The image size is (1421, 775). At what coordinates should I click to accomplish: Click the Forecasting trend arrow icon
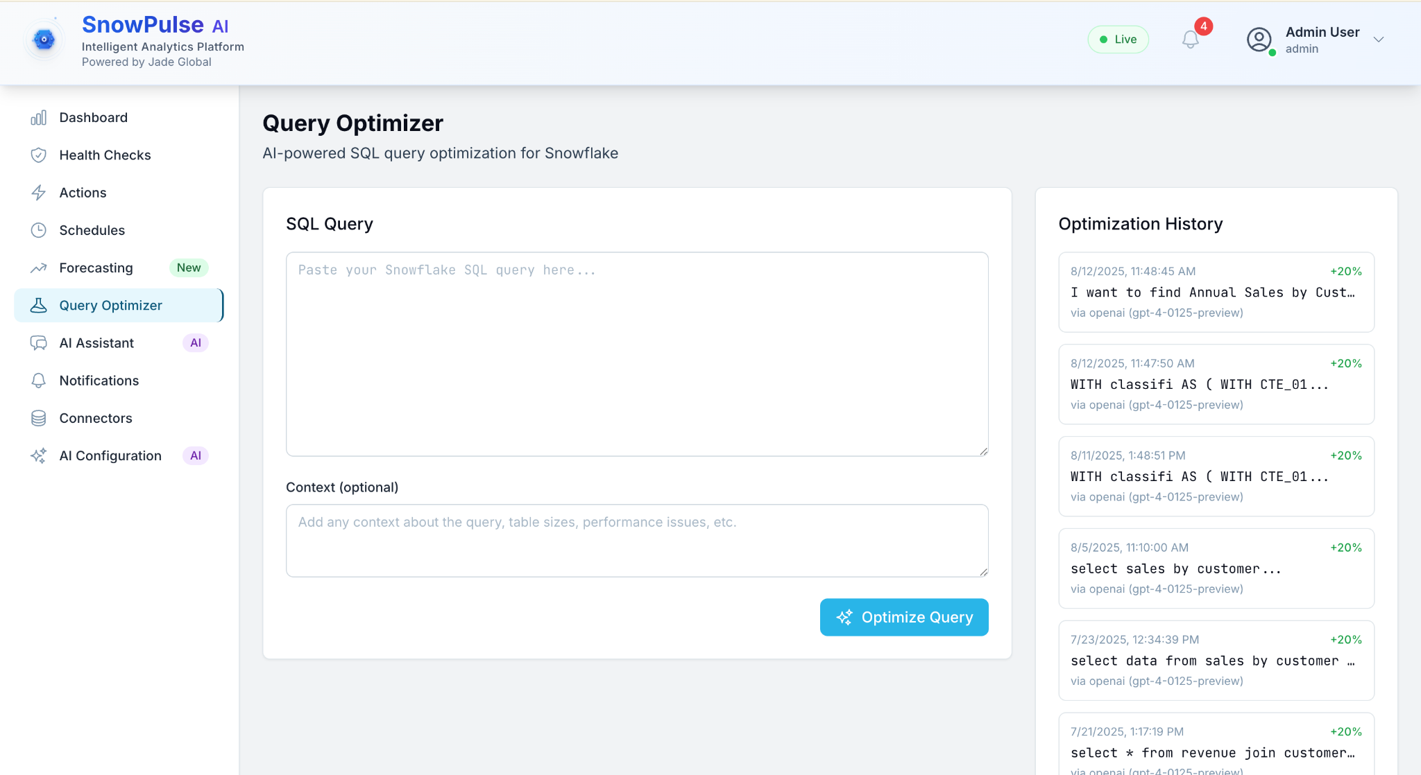39,268
